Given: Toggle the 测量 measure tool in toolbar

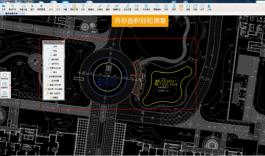Looking at the screenshot, I should coord(65,7).
